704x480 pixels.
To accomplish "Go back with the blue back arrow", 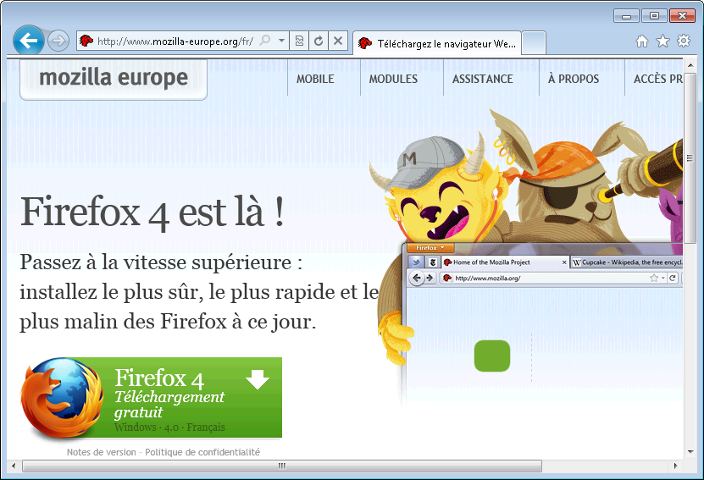I will 28,41.
